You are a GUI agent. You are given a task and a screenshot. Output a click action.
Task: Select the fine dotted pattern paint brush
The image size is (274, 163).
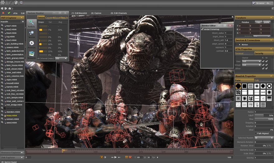coord(251,92)
